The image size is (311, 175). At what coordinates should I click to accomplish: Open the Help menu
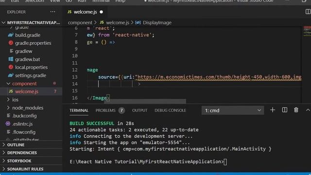pyautogui.click(x=120, y=1)
